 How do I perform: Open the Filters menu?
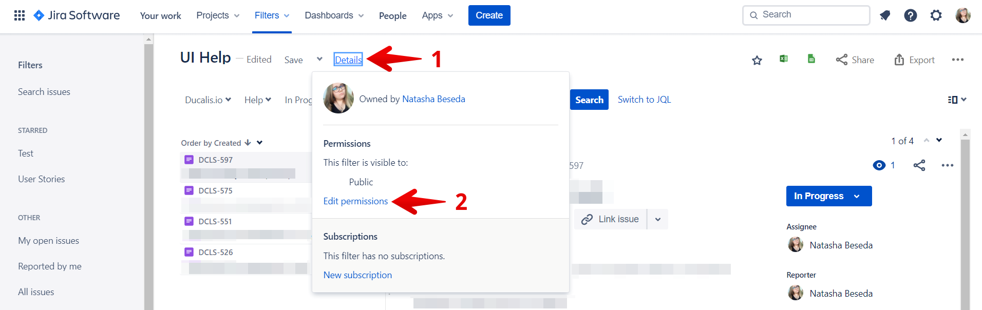pos(272,15)
